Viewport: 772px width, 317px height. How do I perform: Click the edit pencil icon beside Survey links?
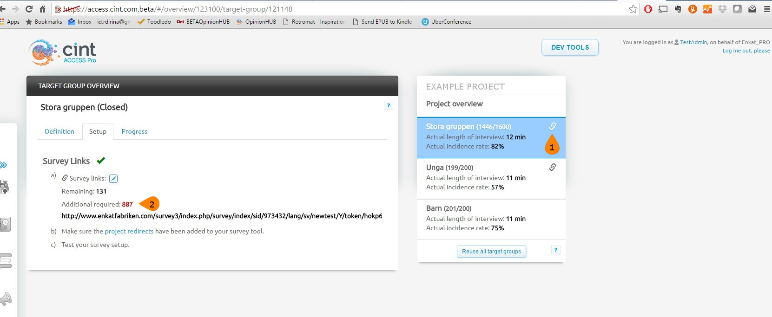click(x=113, y=179)
